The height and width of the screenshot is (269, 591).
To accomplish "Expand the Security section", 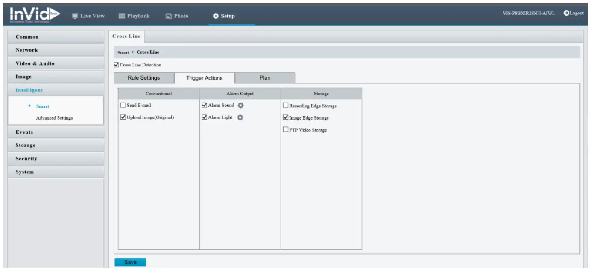I will (x=56, y=158).
